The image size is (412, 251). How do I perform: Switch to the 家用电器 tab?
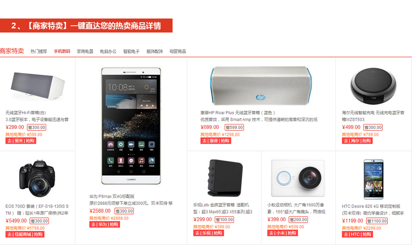point(85,51)
